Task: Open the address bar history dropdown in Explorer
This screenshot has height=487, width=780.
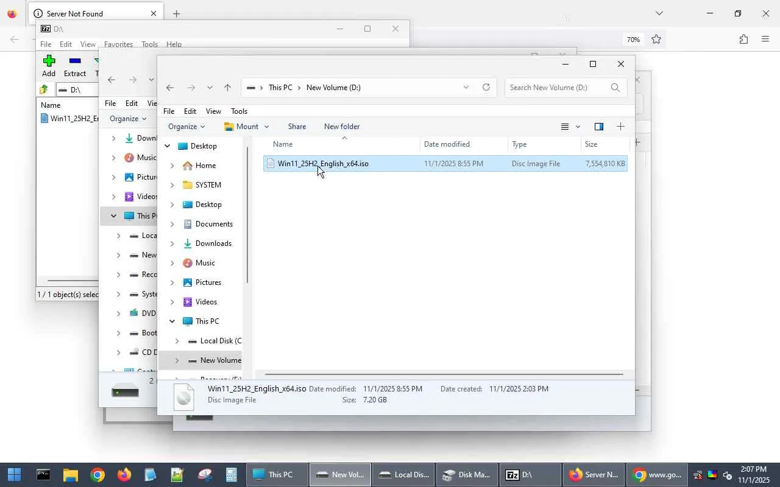Action: (x=466, y=88)
